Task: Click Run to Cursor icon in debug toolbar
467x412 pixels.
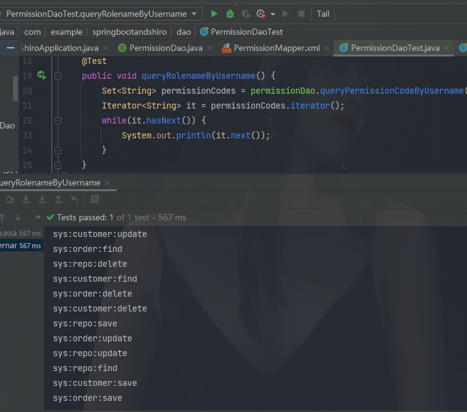Action: [74, 199]
